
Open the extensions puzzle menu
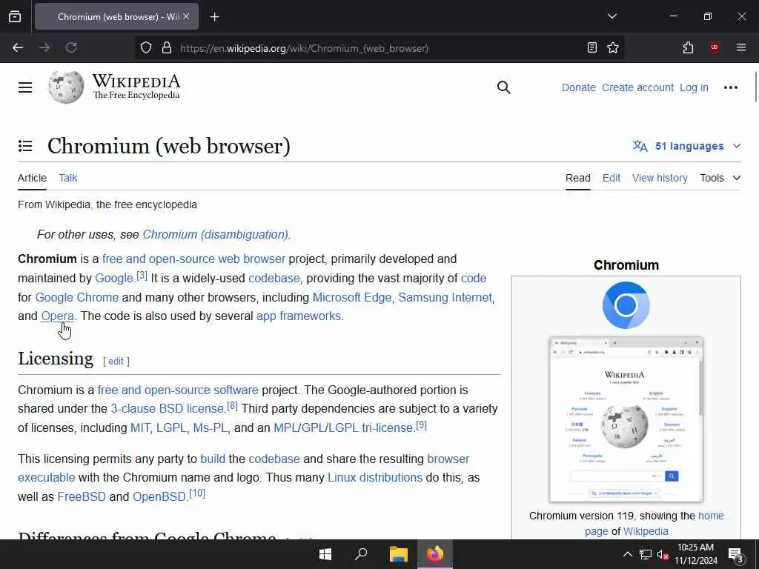(x=688, y=47)
